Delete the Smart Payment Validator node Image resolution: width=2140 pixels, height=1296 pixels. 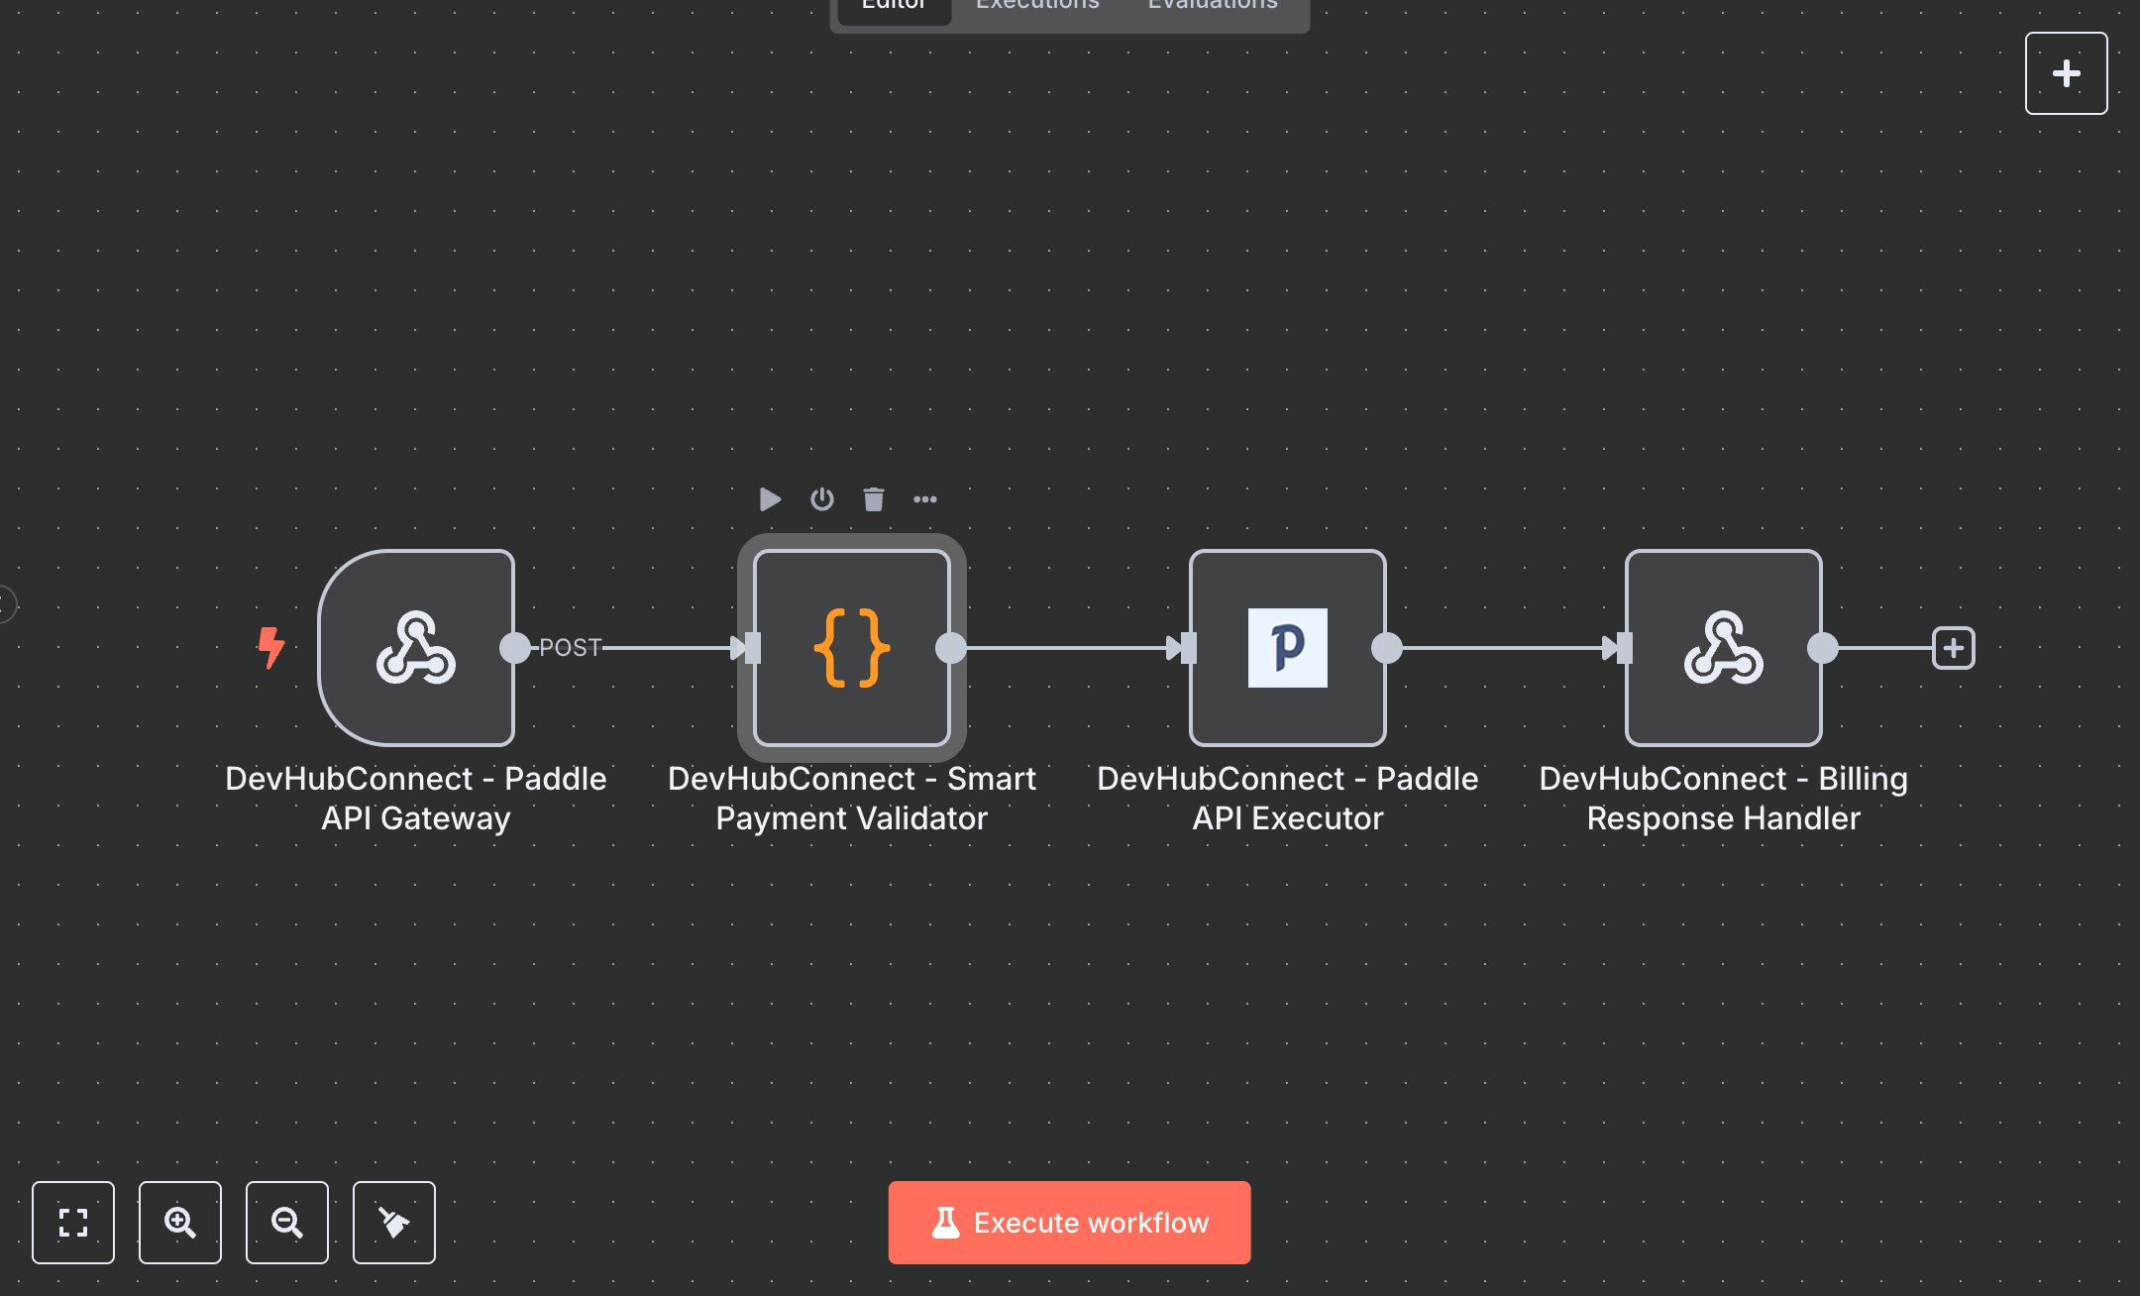click(x=873, y=499)
